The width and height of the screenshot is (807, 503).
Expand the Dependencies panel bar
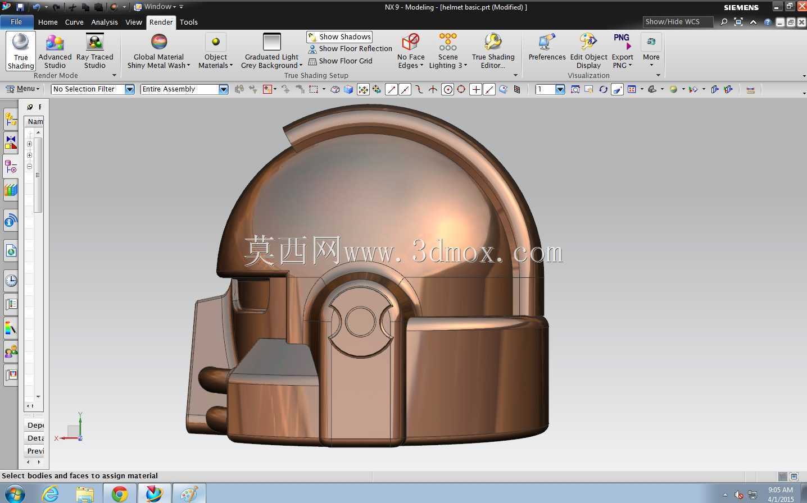[35, 425]
